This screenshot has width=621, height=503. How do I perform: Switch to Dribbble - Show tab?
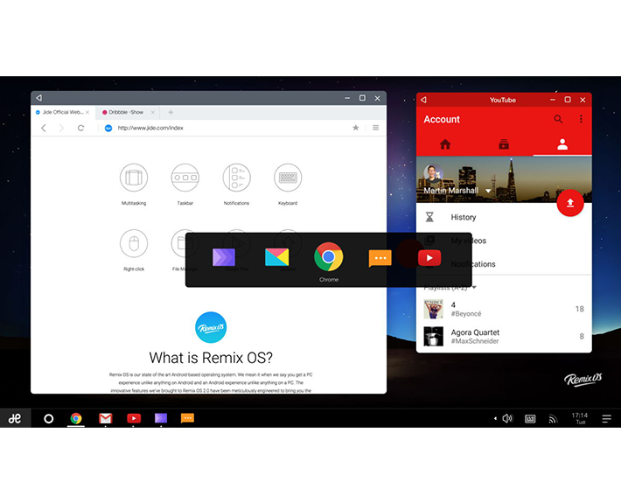pos(127,113)
